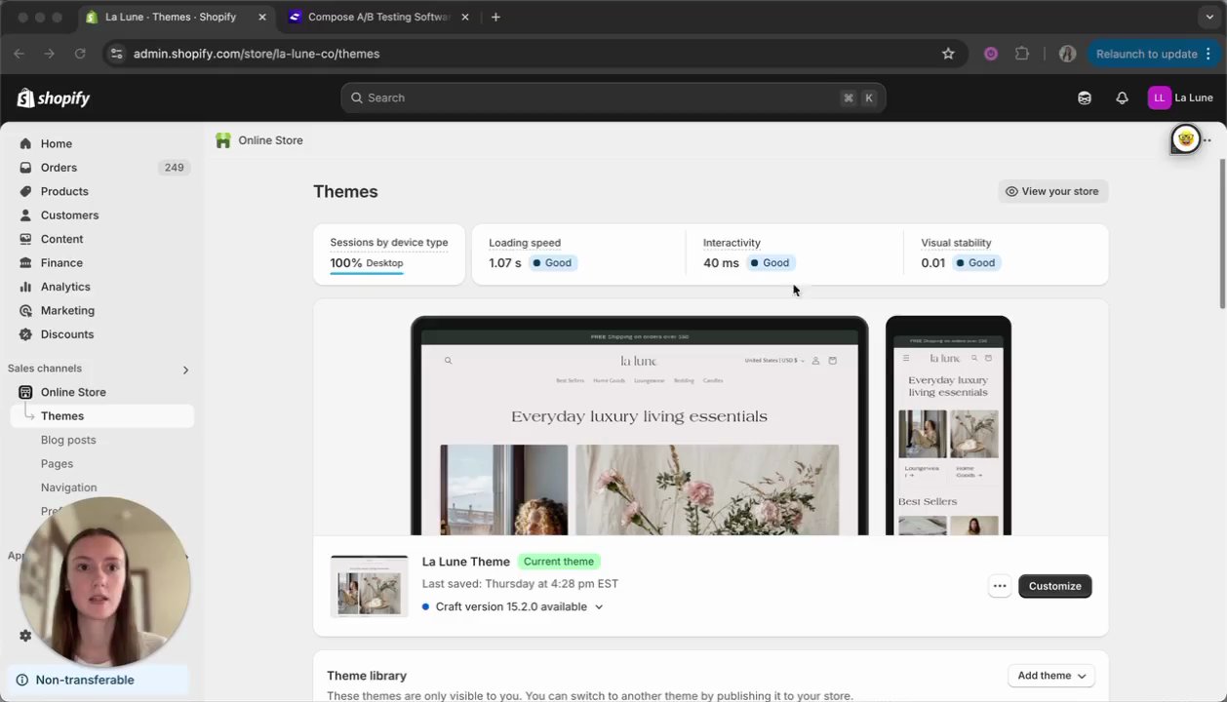The height and width of the screenshot is (702, 1227).
Task: Click the green Online Store header icon
Action: (223, 140)
